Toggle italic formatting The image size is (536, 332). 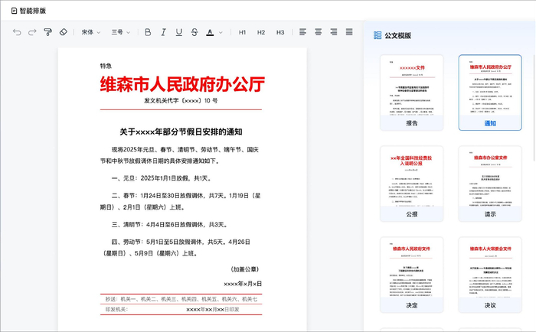(x=163, y=32)
